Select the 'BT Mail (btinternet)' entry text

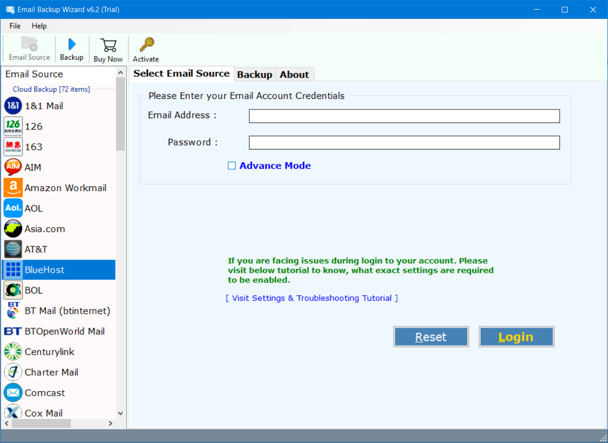67,311
